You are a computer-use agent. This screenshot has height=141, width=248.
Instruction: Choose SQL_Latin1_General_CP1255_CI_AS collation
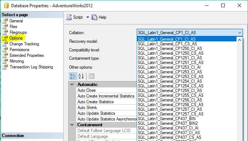click(x=187, y=90)
